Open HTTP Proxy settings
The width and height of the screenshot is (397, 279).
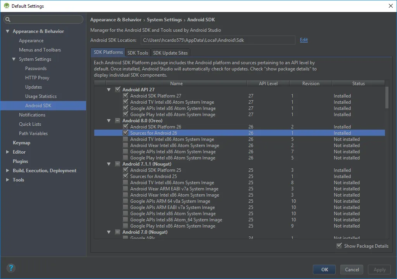pyautogui.click(x=37, y=78)
